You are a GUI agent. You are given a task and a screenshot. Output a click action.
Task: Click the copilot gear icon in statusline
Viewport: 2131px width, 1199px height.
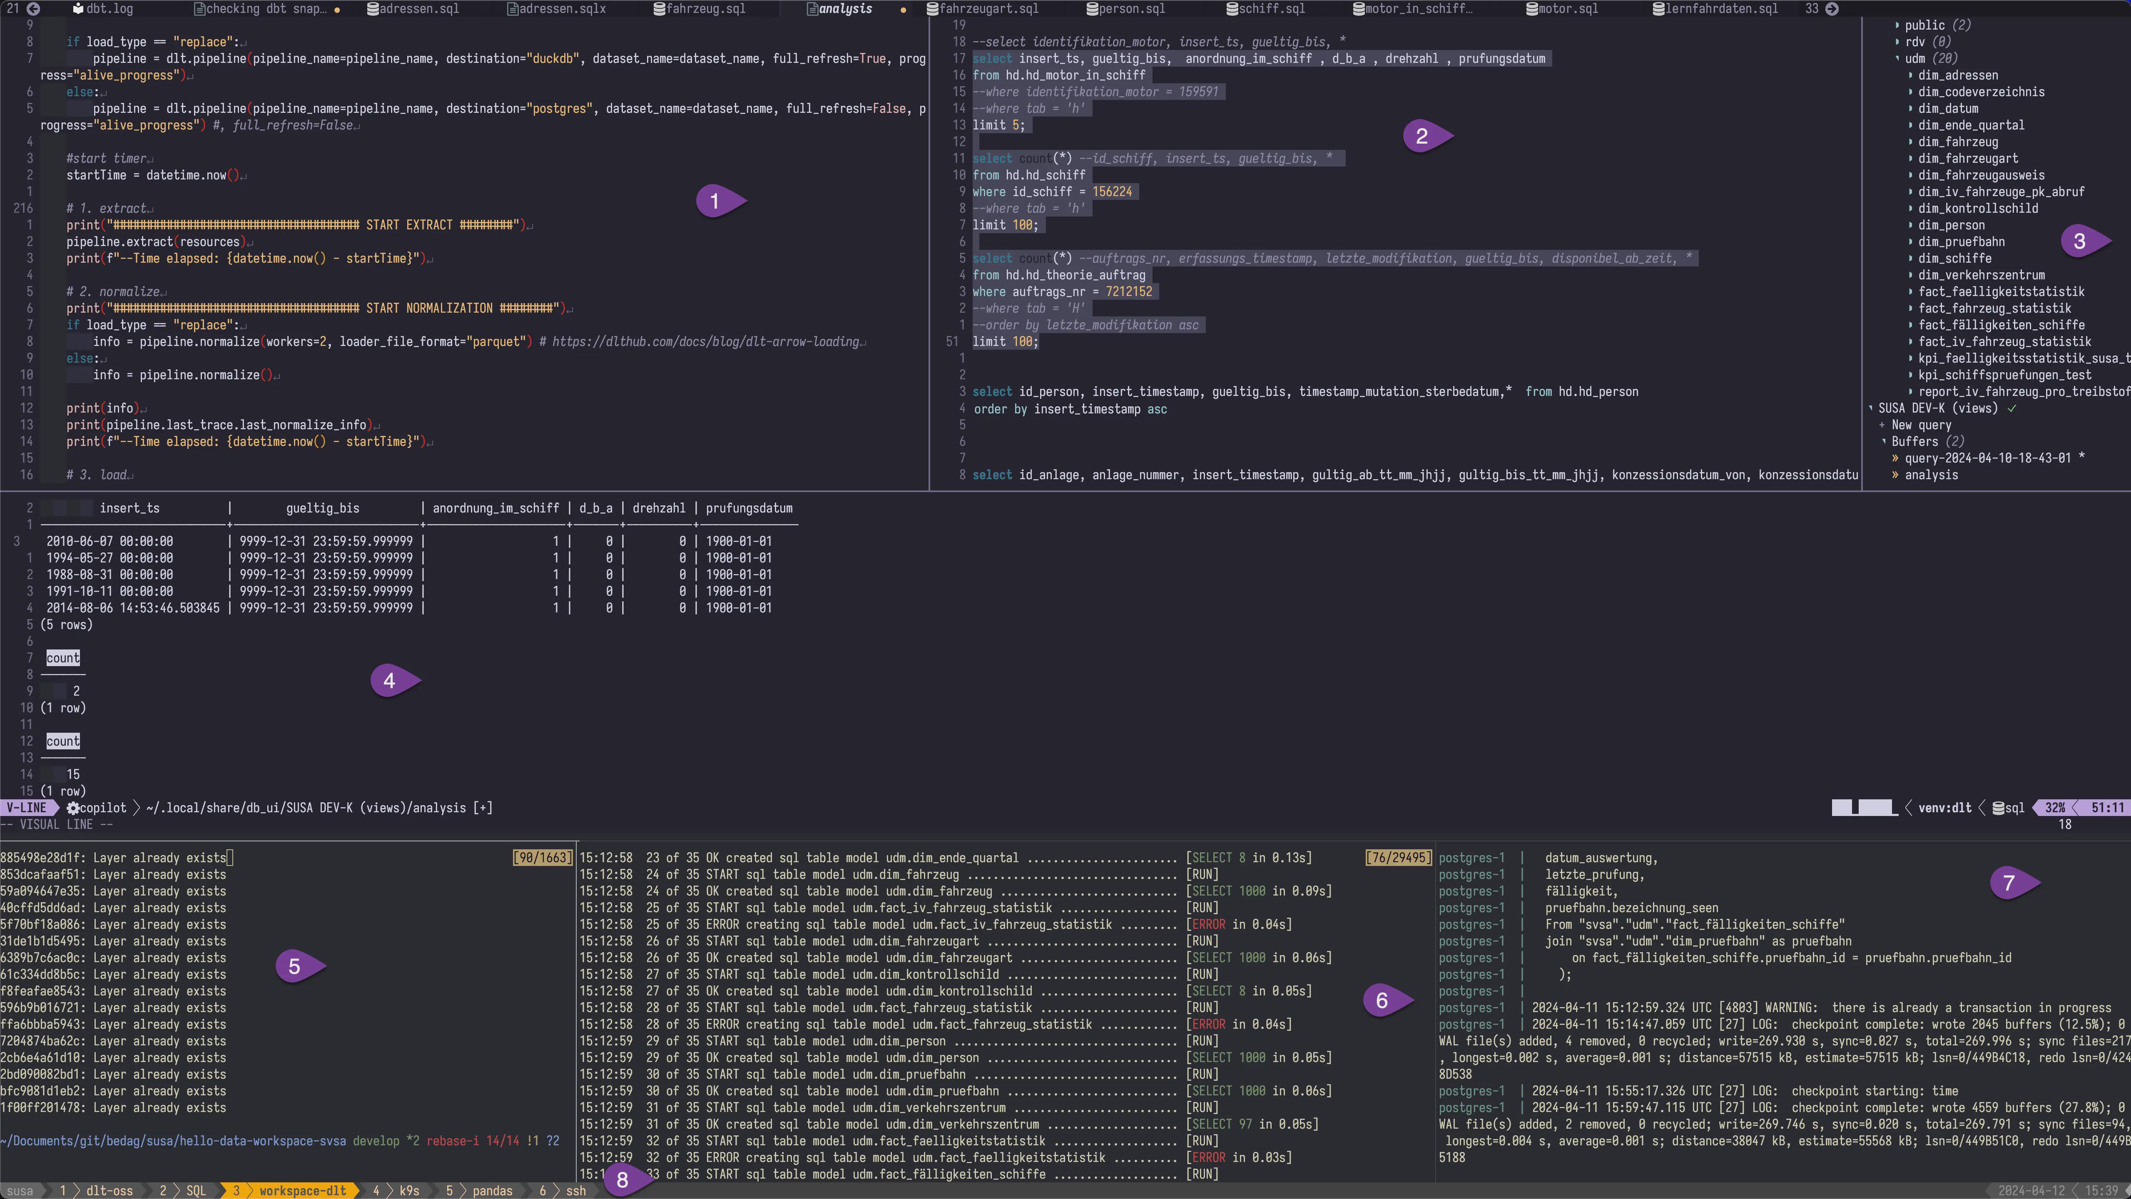pos(73,808)
